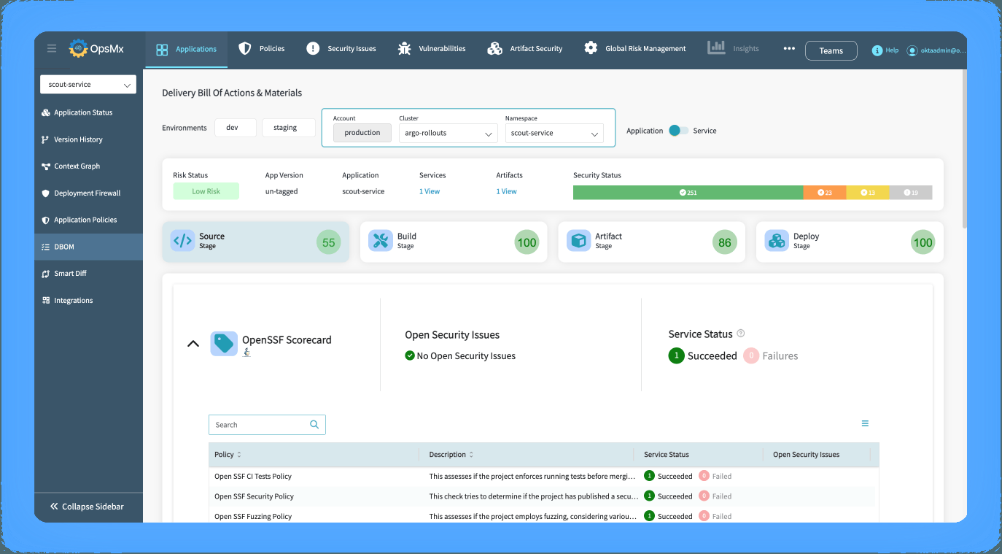Open the Help info icon

[877, 51]
